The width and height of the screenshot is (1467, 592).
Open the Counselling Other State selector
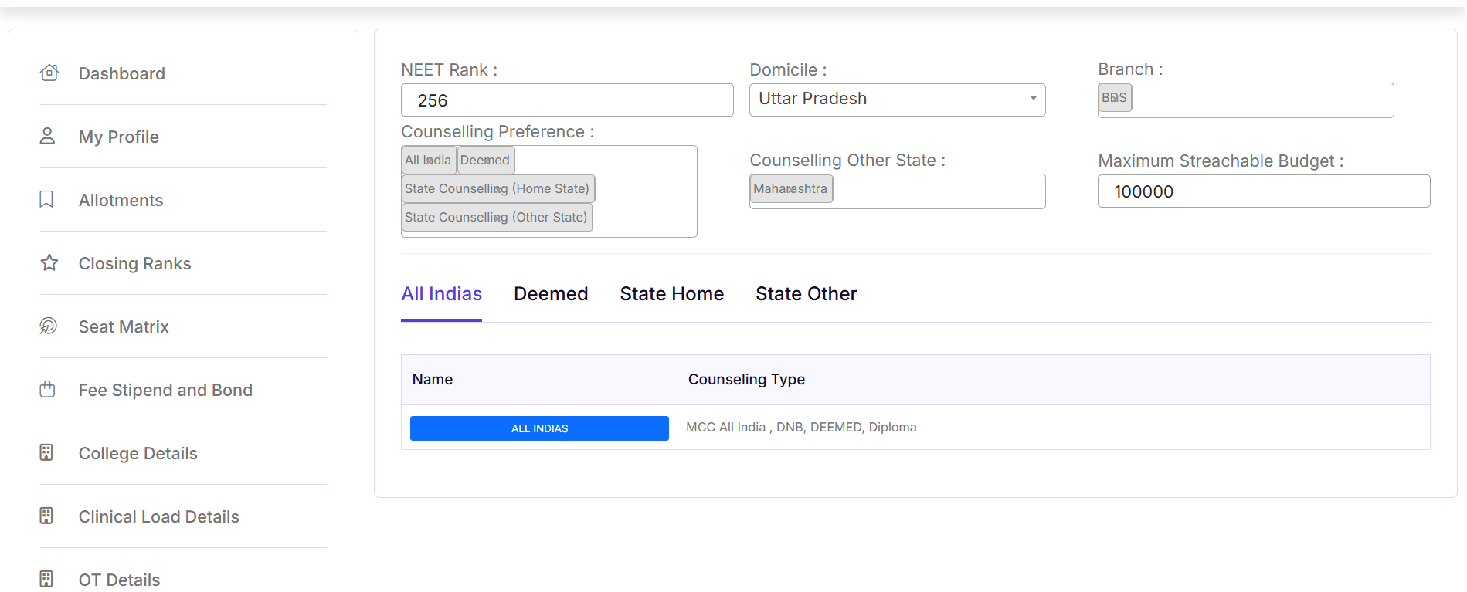coord(937,191)
